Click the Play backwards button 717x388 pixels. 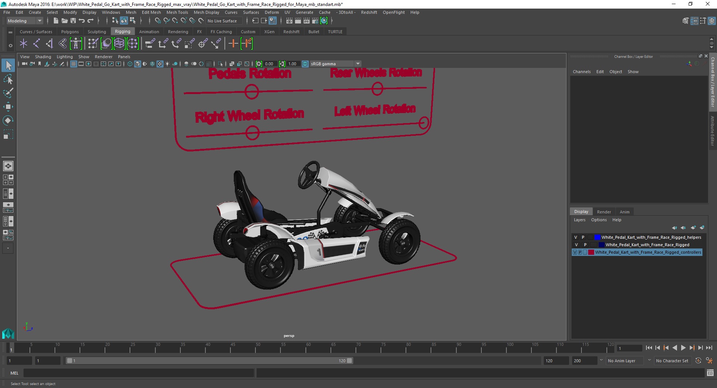tap(674, 348)
